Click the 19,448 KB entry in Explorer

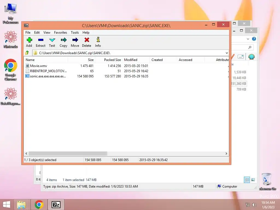[x=239, y=78]
